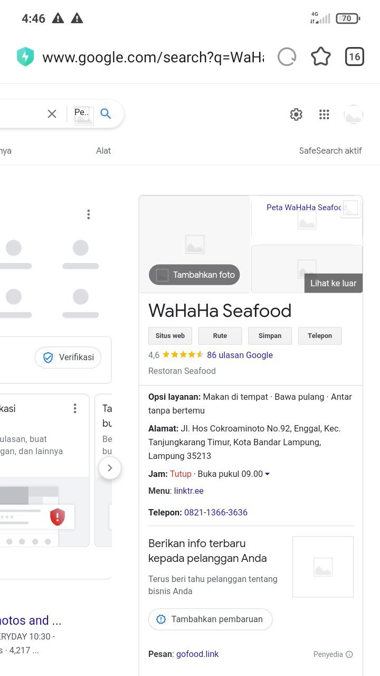The width and height of the screenshot is (380, 676).
Task: Open SafeSearch aktif setting
Action: 330,151
